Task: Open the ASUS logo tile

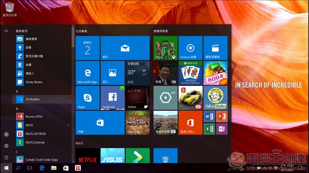Action: point(113,155)
